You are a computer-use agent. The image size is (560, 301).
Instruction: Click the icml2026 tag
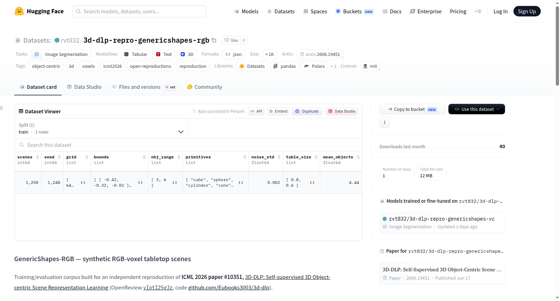click(x=113, y=66)
